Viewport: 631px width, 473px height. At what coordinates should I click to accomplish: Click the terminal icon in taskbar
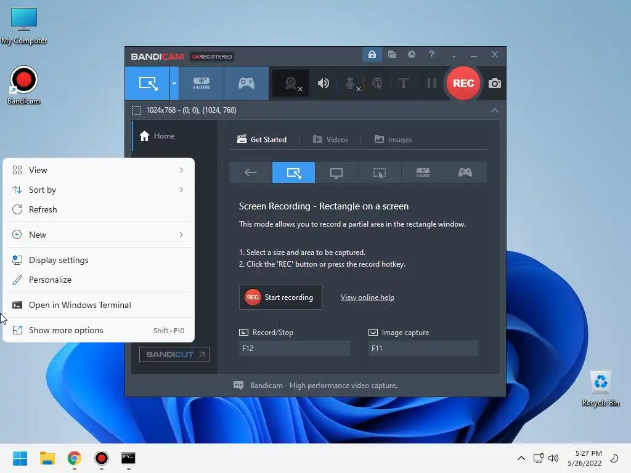click(x=128, y=458)
